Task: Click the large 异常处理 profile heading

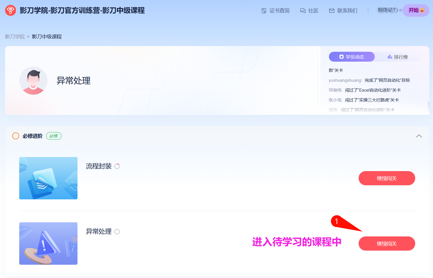Action: click(74, 81)
